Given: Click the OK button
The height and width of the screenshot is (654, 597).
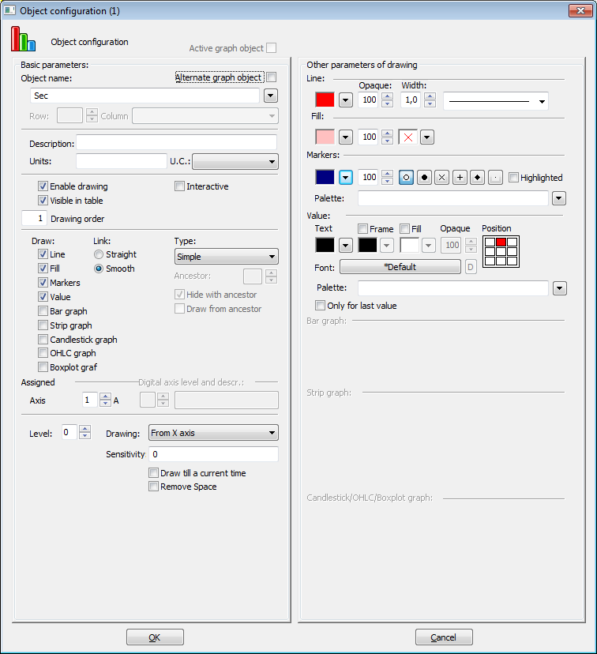Looking at the screenshot, I should tap(155, 637).
